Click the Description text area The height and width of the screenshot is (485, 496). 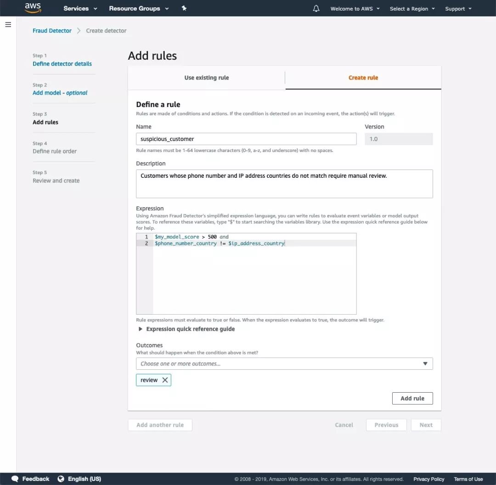tap(284, 184)
